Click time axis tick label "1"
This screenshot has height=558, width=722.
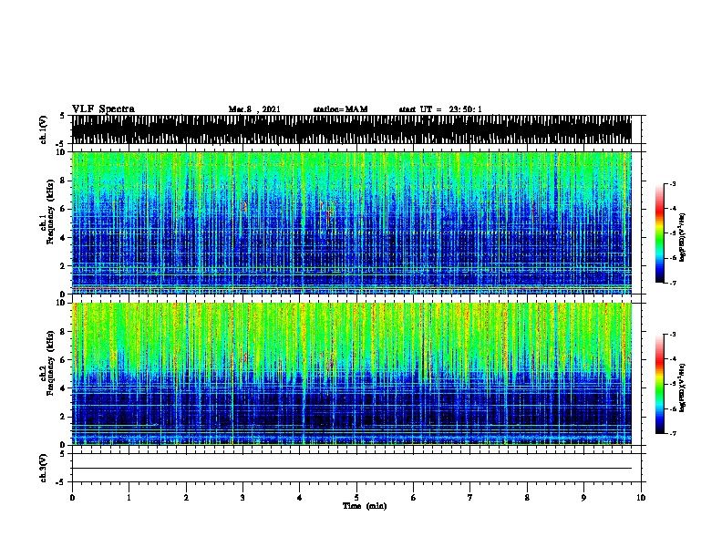click(x=129, y=498)
